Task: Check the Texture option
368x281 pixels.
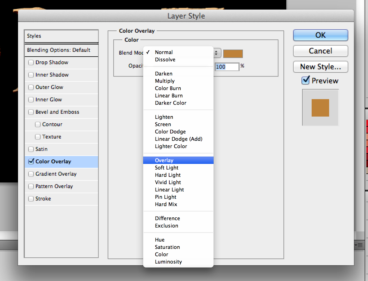Action: coord(38,137)
